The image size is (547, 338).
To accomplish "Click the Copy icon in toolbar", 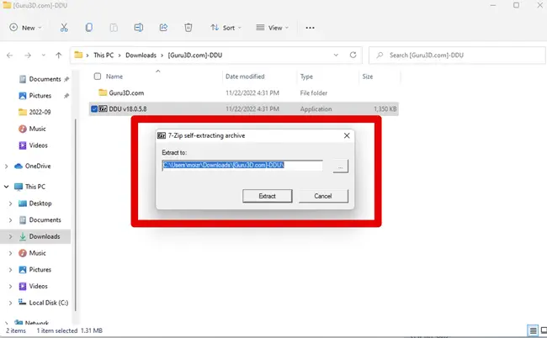I will coord(88,28).
